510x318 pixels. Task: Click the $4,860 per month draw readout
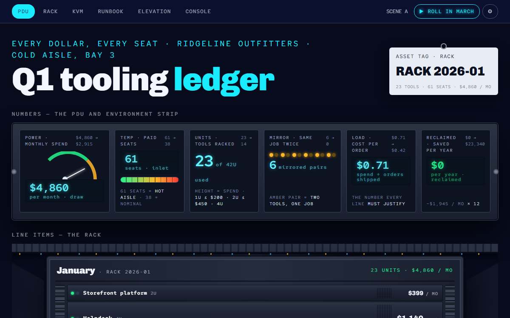coord(65,190)
